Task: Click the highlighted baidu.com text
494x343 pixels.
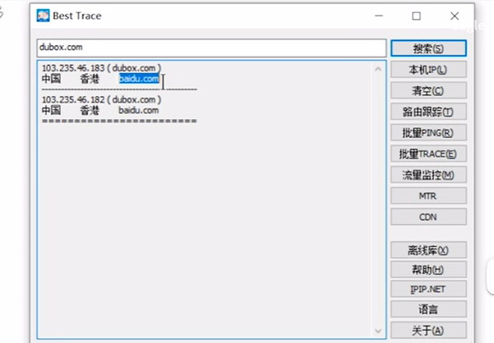Action: [139, 79]
